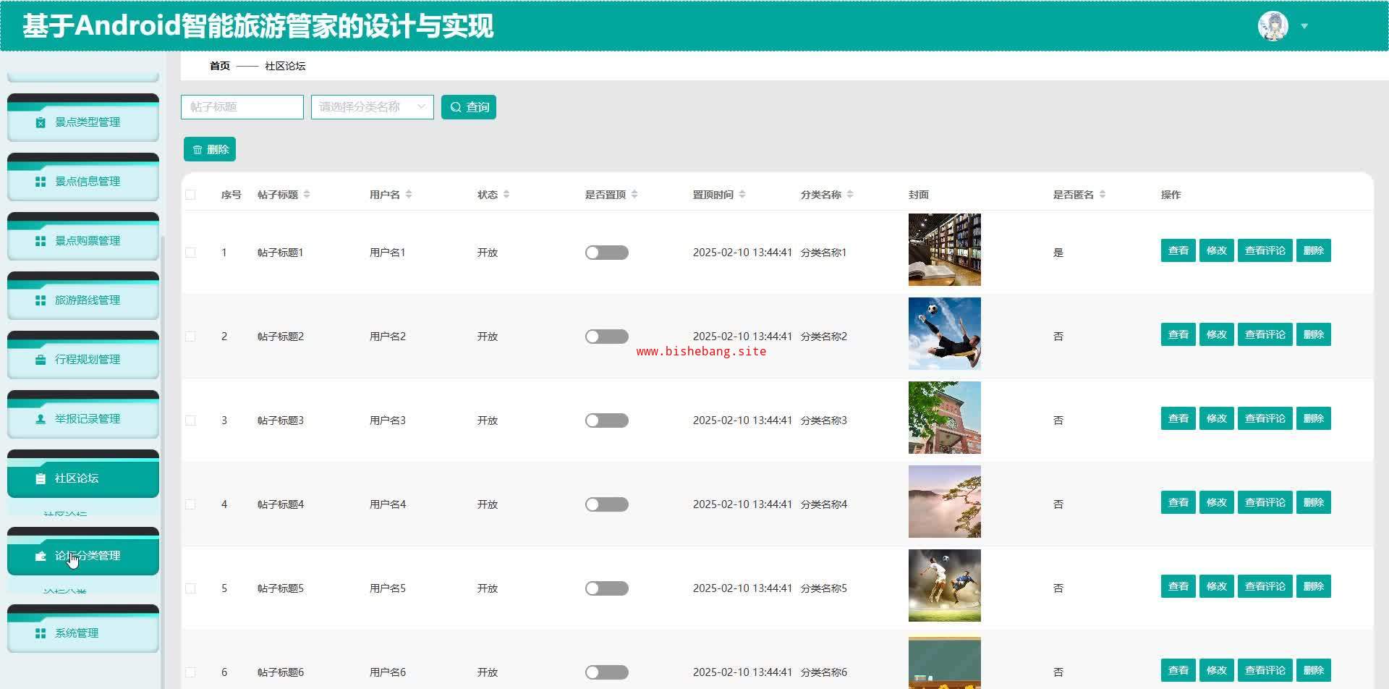This screenshot has height=689, width=1389.
Task: Click the sort arrows on 帖子标题 column
Action: coord(307,195)
